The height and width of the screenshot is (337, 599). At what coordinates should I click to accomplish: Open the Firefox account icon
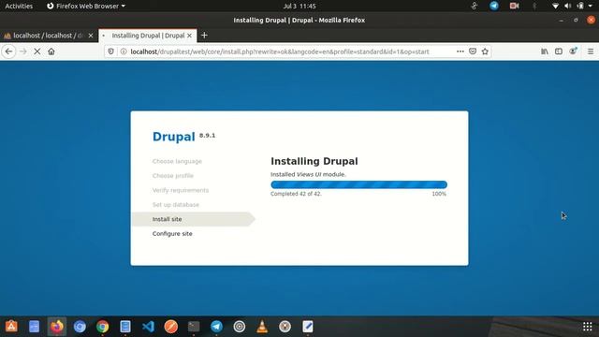573,51
